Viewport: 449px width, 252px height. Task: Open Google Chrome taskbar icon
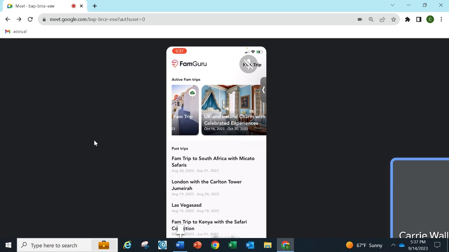tap(215, 245)
